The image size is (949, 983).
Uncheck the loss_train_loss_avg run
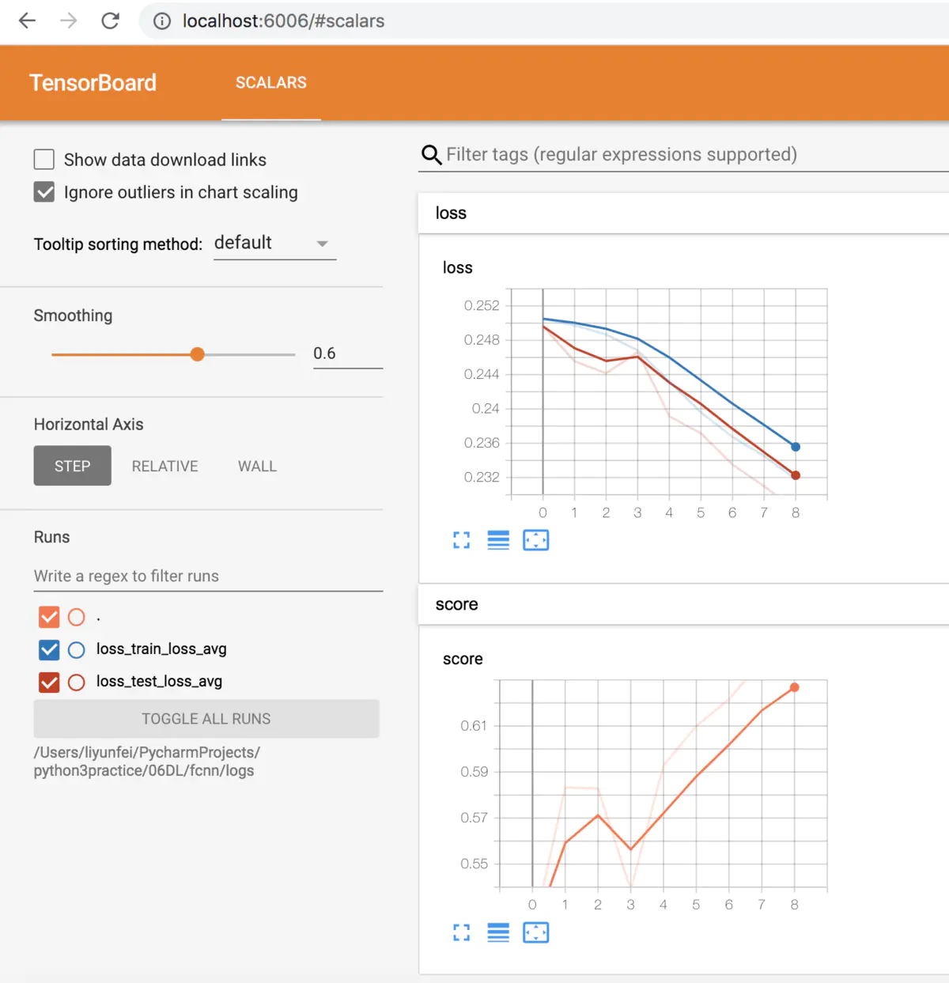(x=49, y=649)
